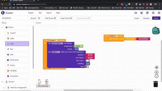
Task: Open the Project menu
Action: [x=31, y=13]
